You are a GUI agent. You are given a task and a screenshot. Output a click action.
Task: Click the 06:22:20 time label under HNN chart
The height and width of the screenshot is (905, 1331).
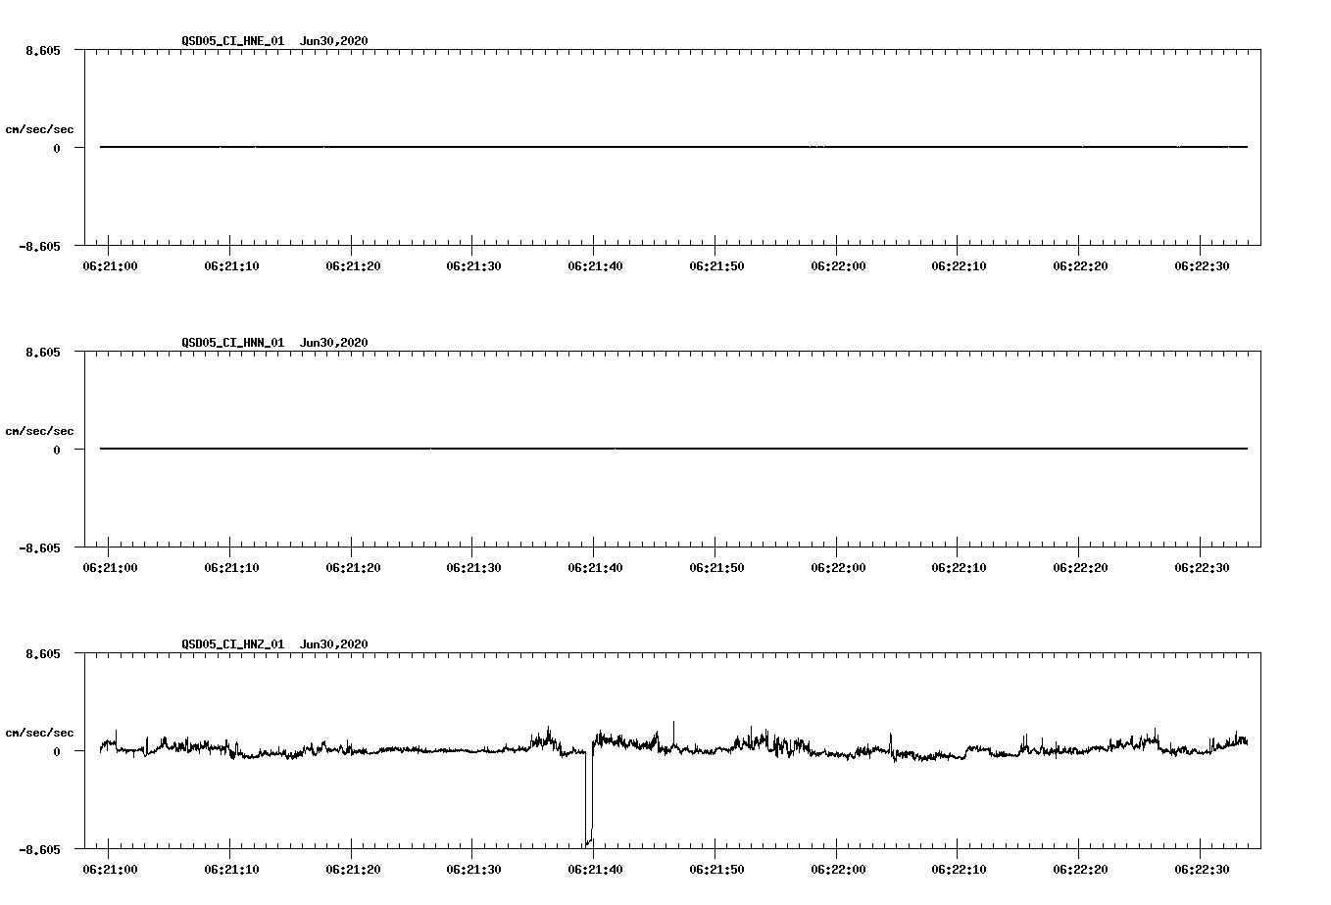(x=1080, y=568)
